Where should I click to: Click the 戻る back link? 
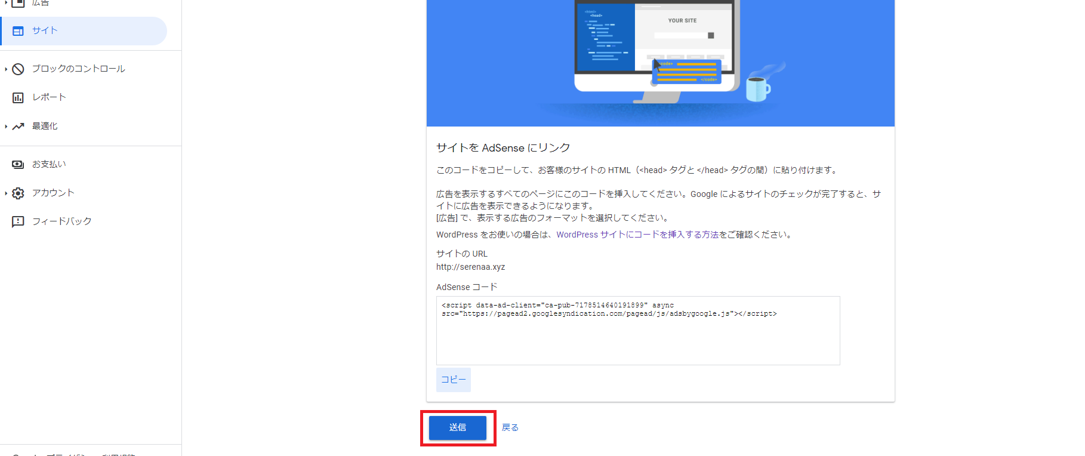tap(510, 427)
